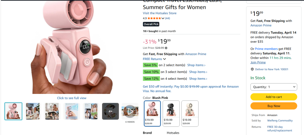Choose the beige fan color option

[190, 113]
